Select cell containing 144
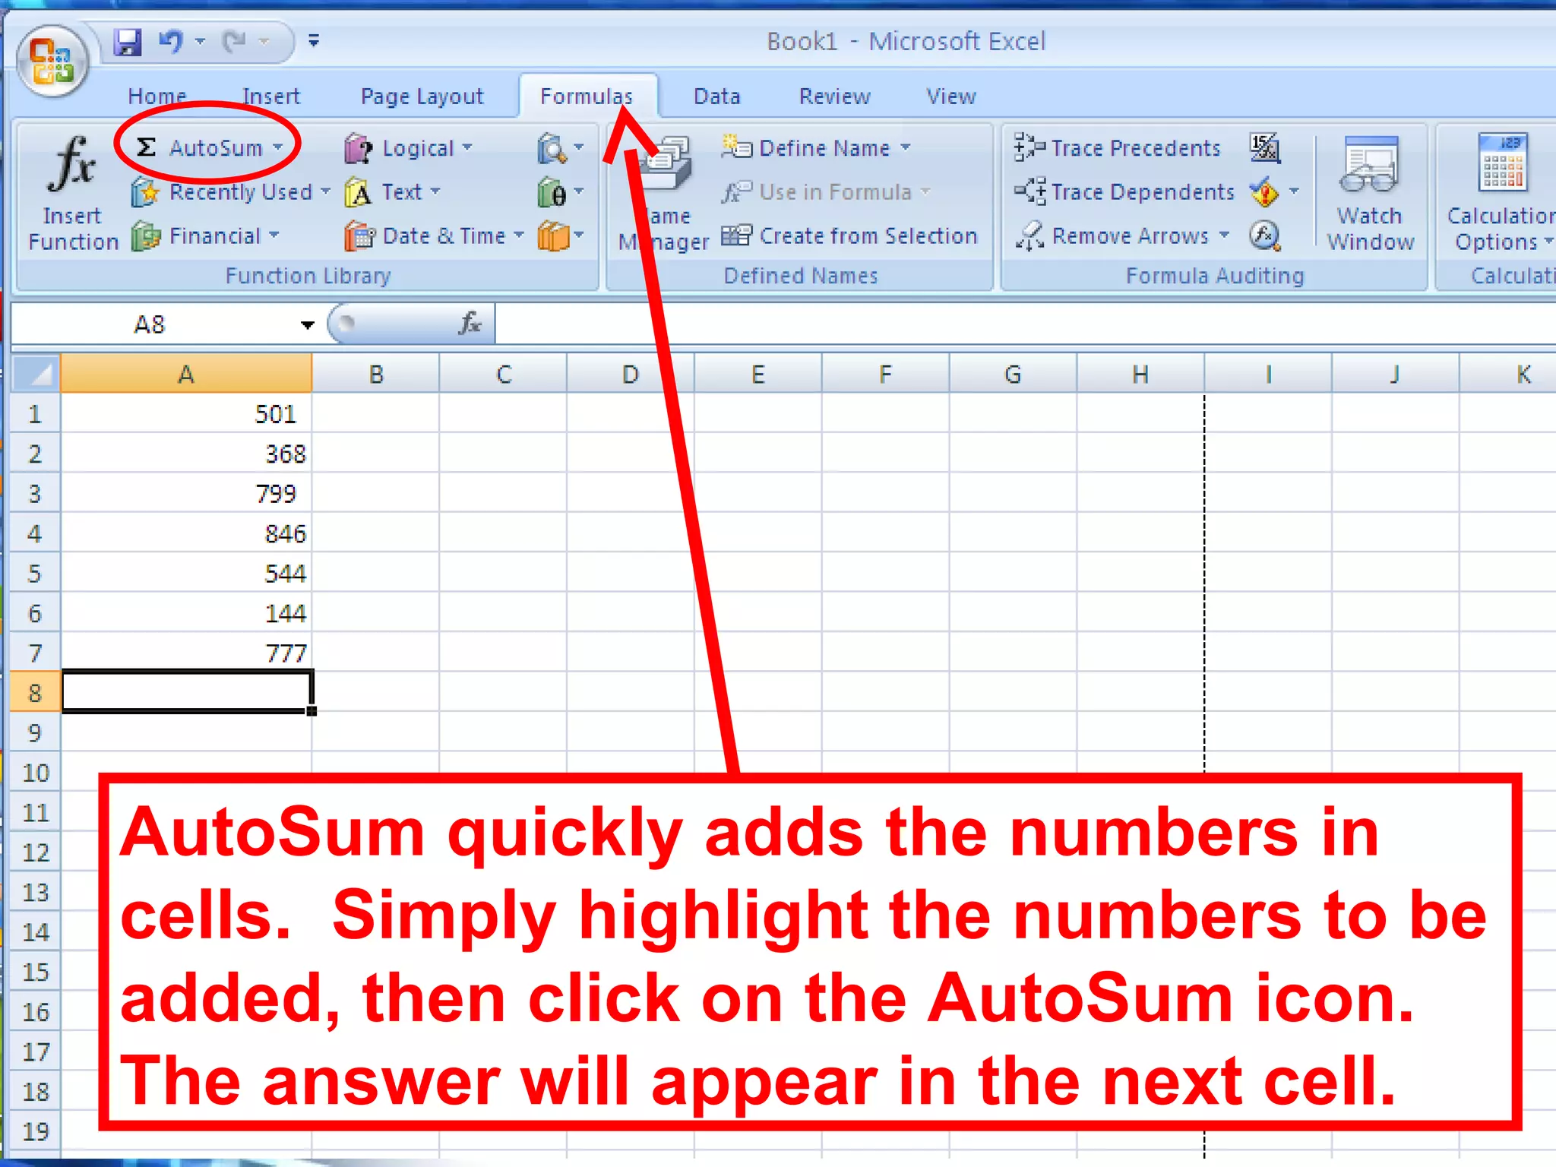 186,613
